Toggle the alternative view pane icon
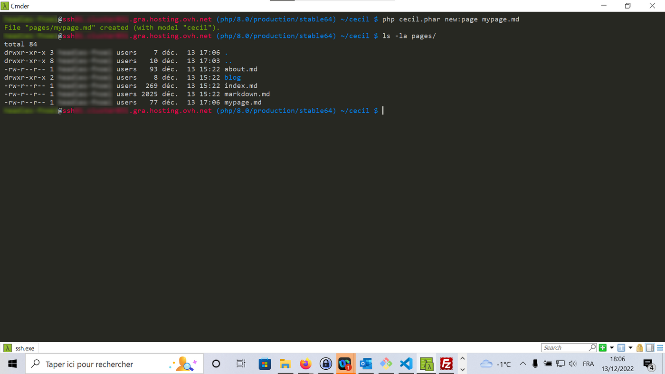The width and height of the screenshot is (665, 374). pos(650,348)
